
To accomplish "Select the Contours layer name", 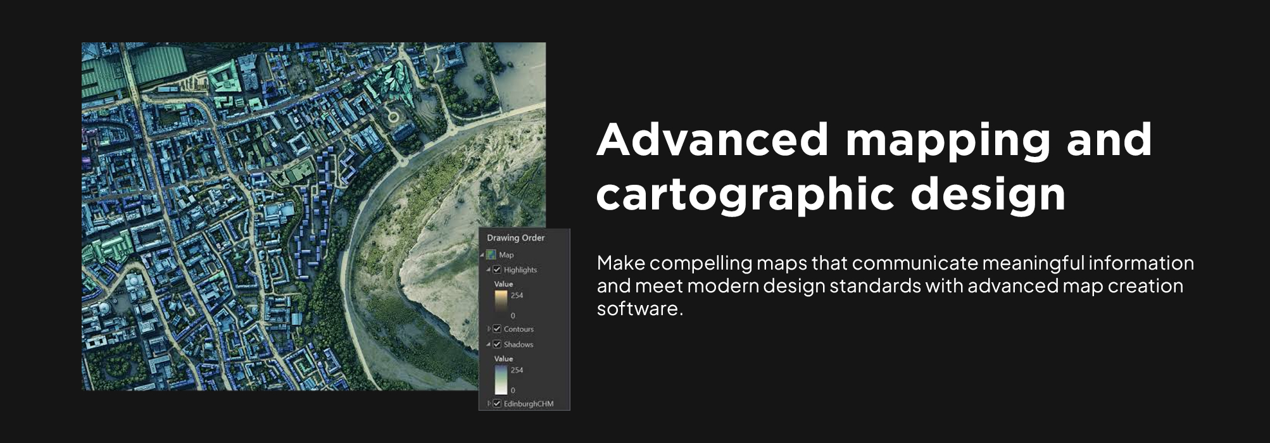I will [519, 329].
